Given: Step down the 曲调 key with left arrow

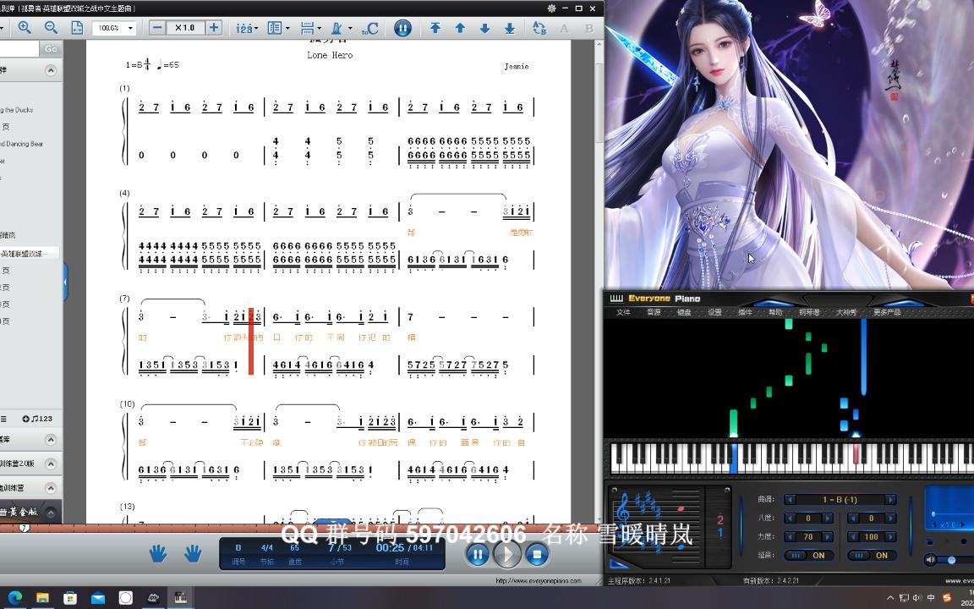Looking at the screenshot, I should [x=792, y=499].
